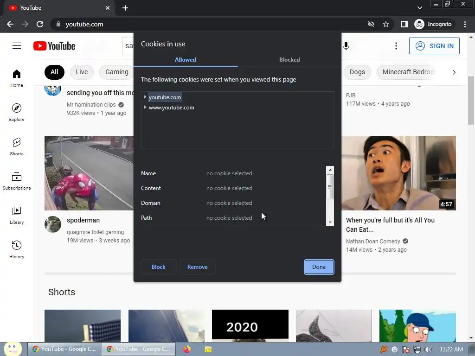Click Remove button in cookies dialog

pyautogui.click(x=198, y=267)
